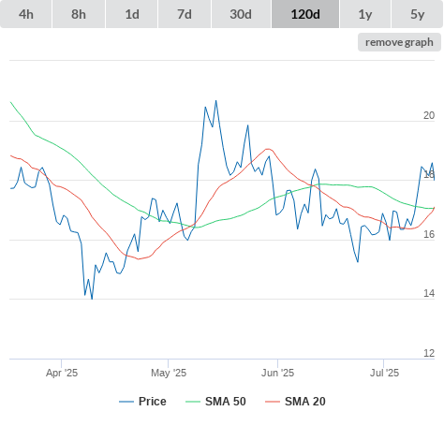Click the blue Price legend line swatch
444x426 pixels.
pos(126,402)
